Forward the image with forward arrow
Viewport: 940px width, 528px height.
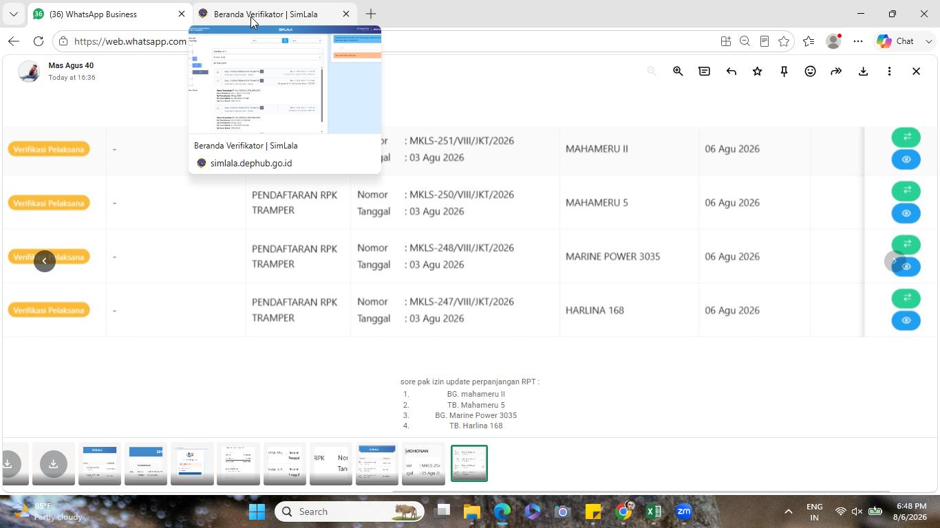click(x=836, y=71)
